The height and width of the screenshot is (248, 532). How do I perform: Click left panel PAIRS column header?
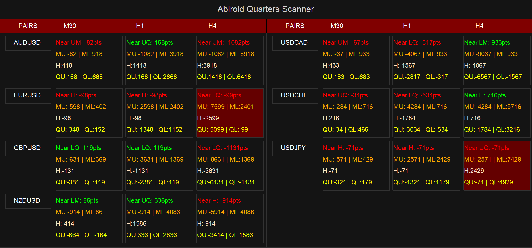[x=28, y=26]
